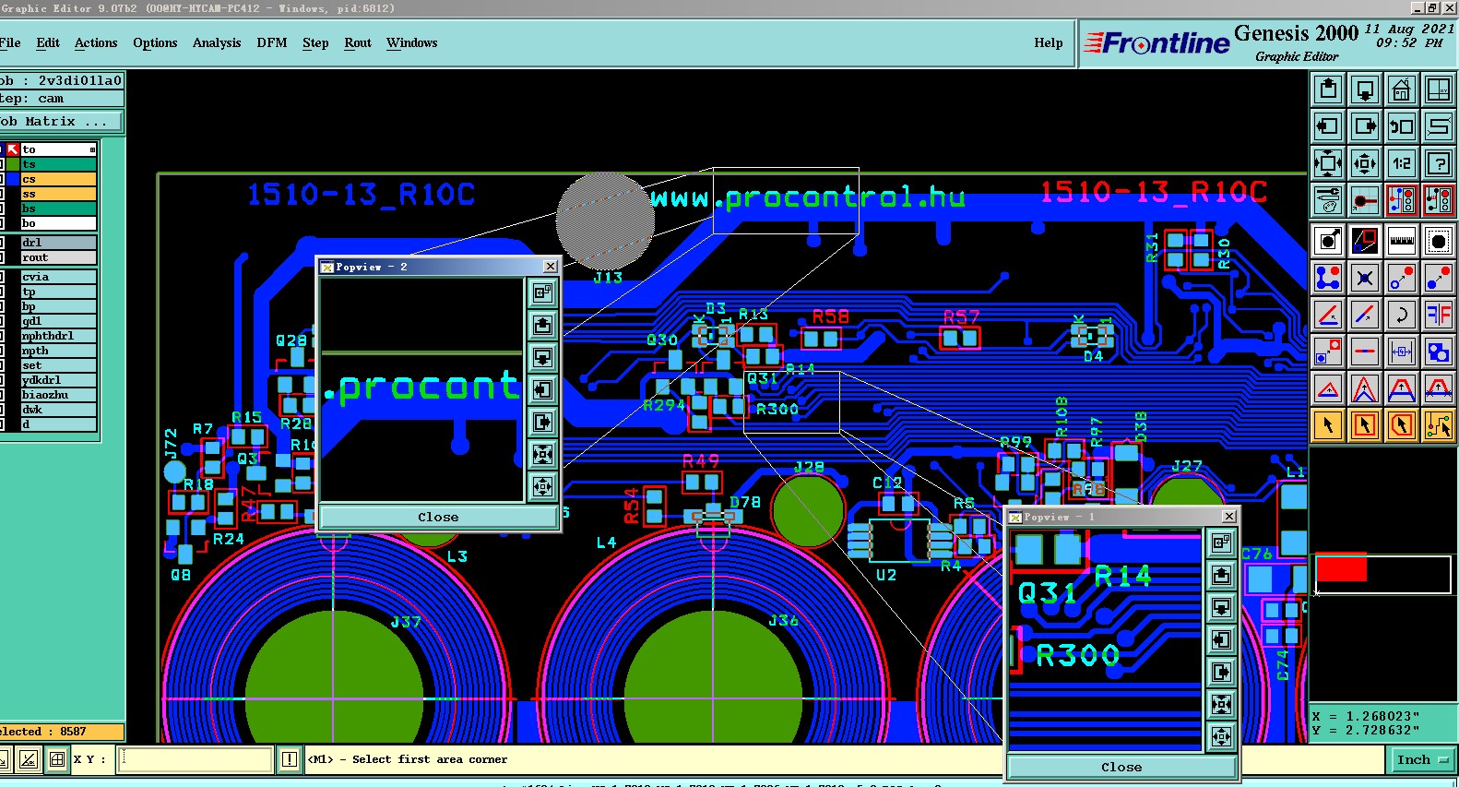
Task: Click the ruler measure tool icon
Action: [1402, 241]
